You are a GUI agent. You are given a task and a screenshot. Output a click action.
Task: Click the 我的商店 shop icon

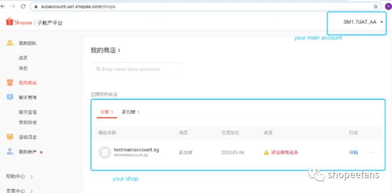click(10, 83)
